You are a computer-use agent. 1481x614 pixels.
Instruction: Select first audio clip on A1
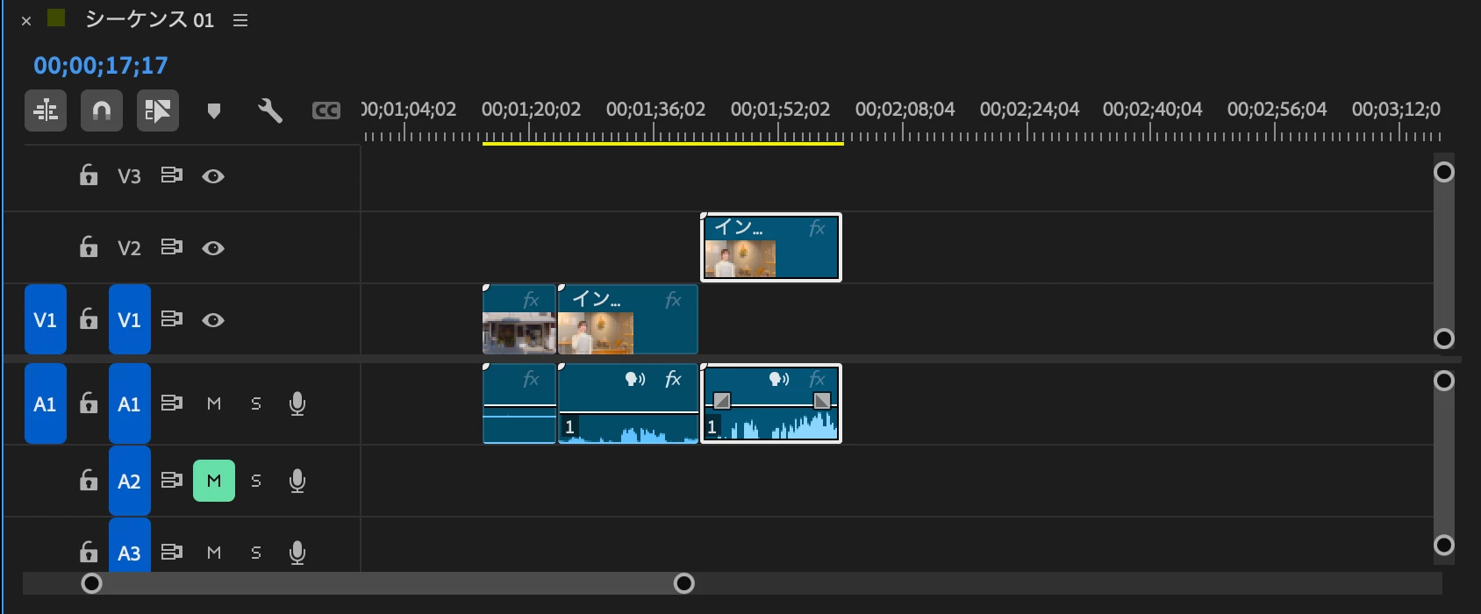point(519,403)
